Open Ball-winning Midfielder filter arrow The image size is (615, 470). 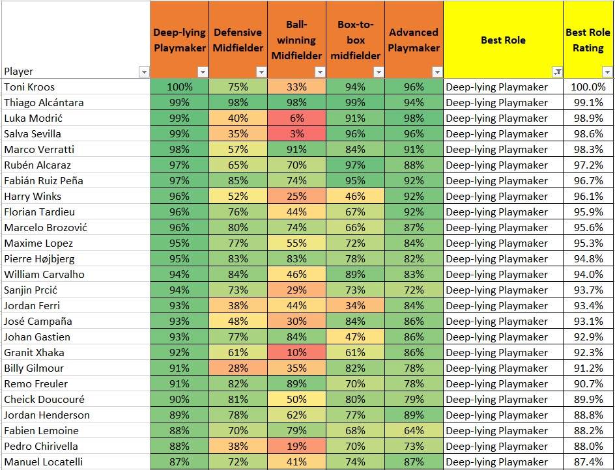(320, 72)
